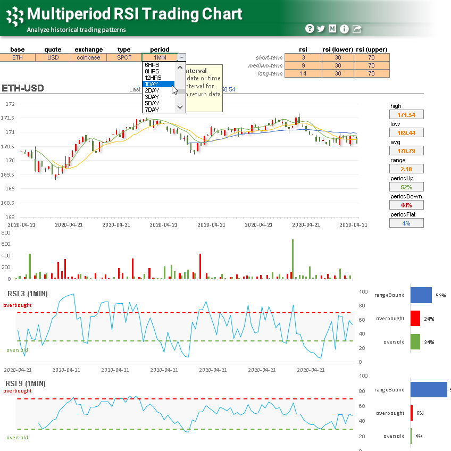
Task: Click the green oversold legend bar
Action: point(415,341)
